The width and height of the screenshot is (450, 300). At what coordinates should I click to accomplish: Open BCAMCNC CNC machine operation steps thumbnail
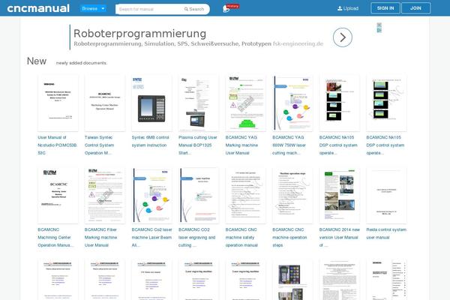pyautogui.click(x=292, y=196)
